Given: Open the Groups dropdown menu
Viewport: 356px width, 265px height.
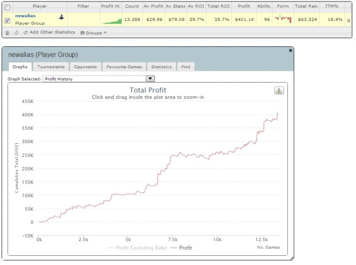Looking at the screenshot, I should 94,33.
